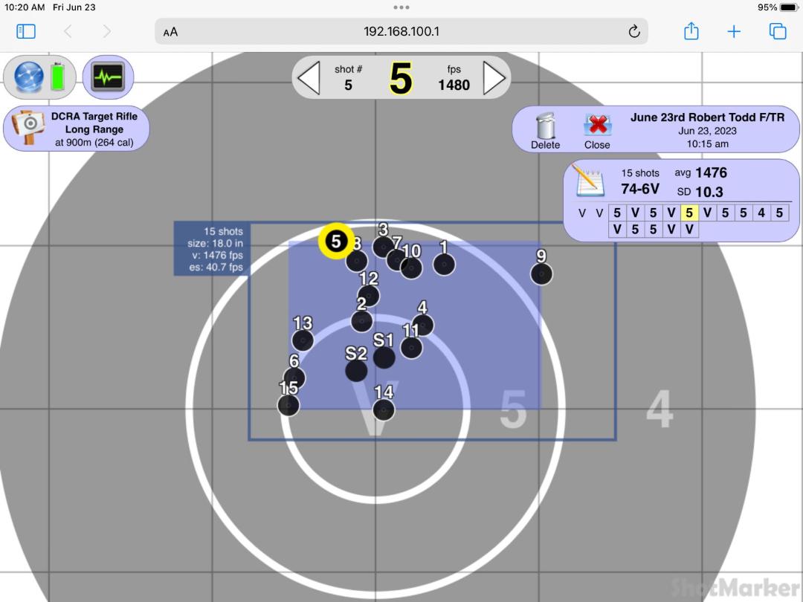Close the string using red X
Screen dimensions: 803x602
coord(597,131)
